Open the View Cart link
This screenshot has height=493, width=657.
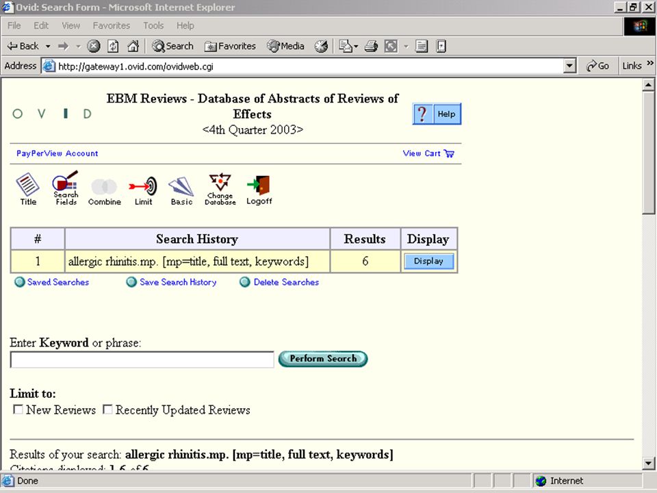[x=422, y=153]
